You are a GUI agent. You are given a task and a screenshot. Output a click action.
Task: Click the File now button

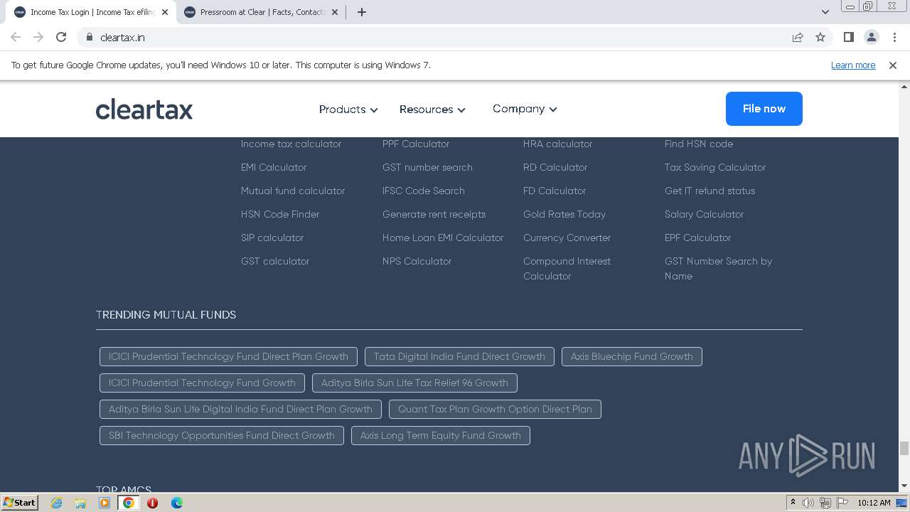click(x=764, y=109)
